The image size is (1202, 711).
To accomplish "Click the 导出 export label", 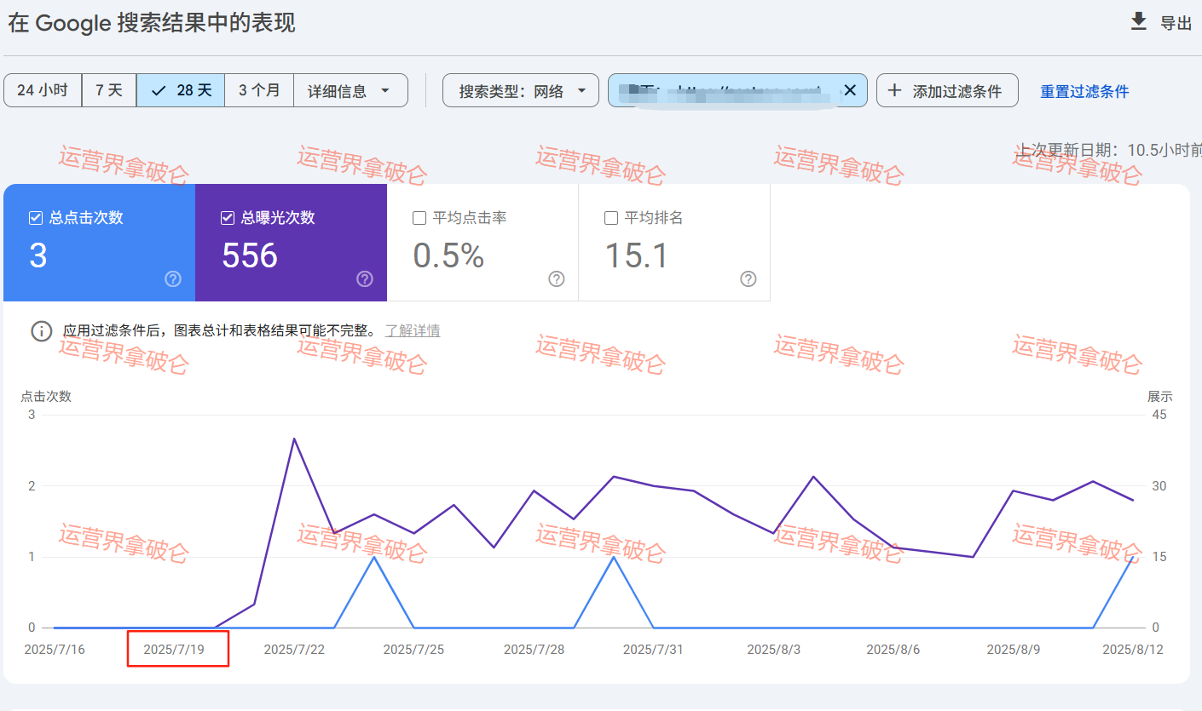I will click(x=1176, y=23).
